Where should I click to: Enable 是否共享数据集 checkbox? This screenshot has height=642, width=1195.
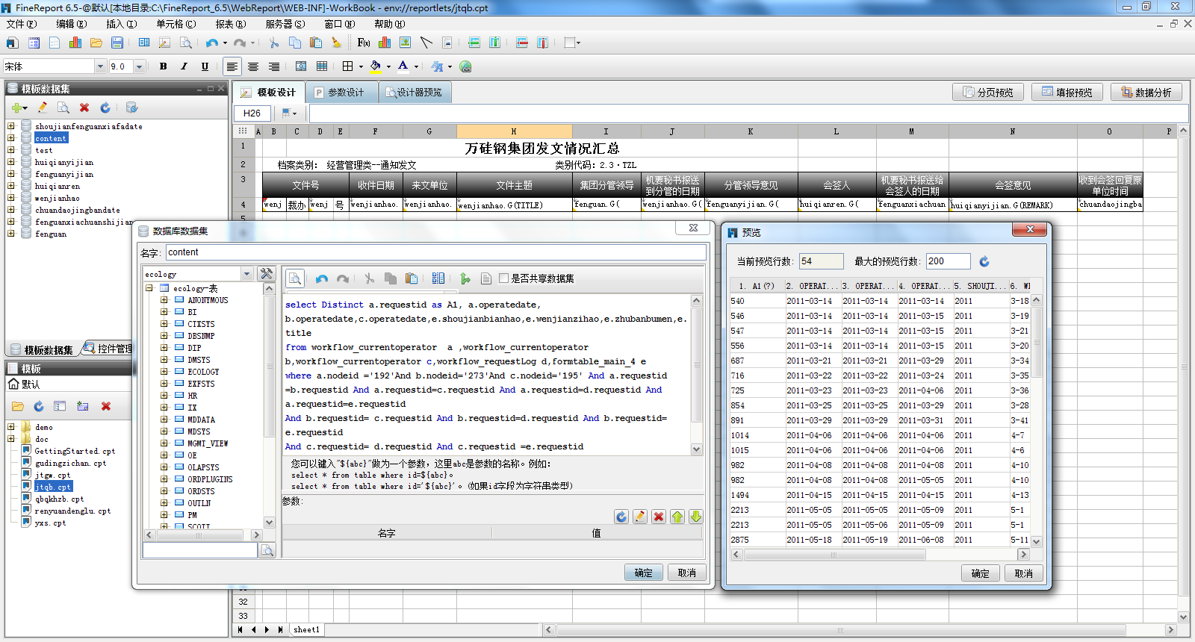504,278
